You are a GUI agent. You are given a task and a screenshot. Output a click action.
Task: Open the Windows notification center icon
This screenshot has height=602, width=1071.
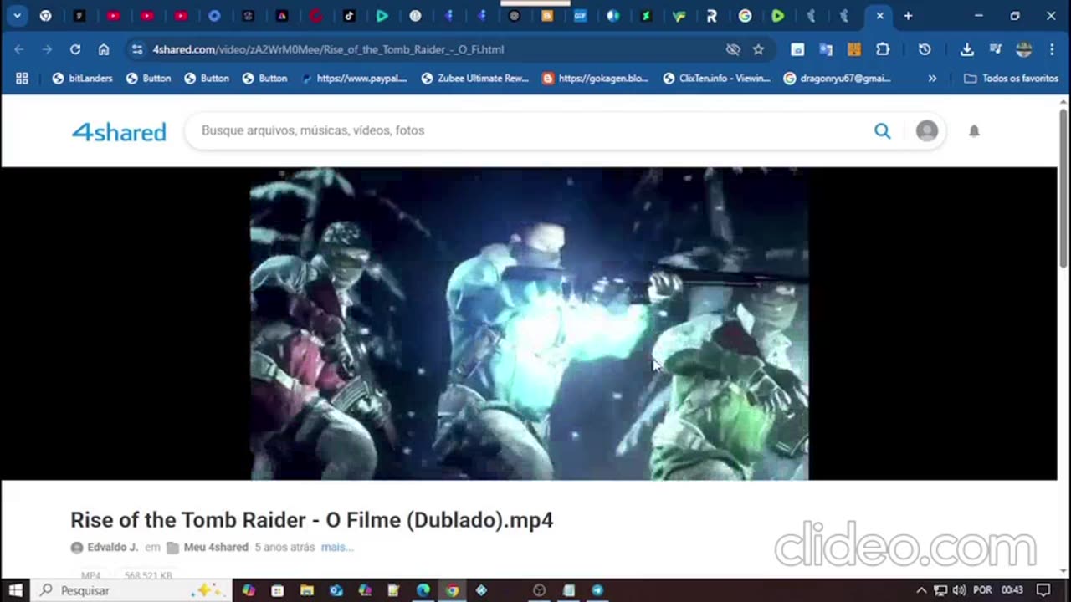pos(1043,590)
